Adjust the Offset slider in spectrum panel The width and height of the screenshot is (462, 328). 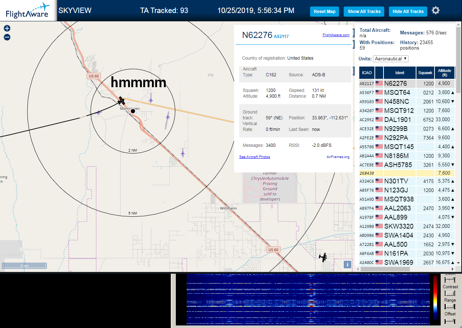pyautogui.click(x=450, y=321)
